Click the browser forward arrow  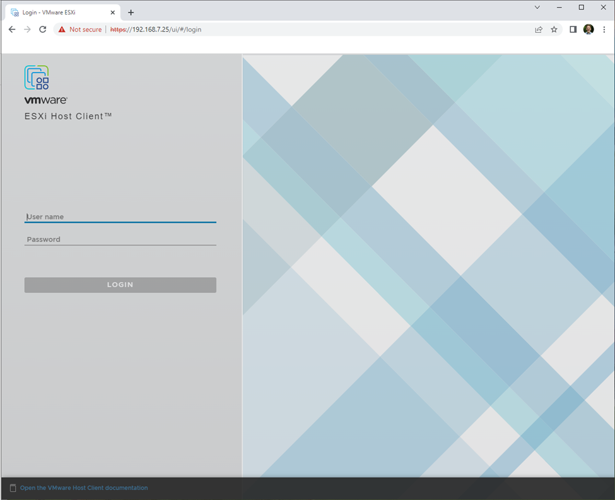pyautogui.click(x=27, y=30)
